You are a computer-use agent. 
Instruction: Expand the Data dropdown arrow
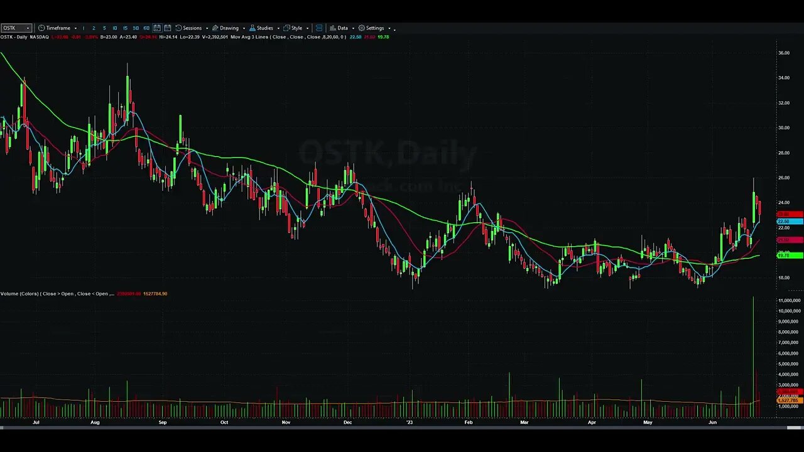(353, 28)
